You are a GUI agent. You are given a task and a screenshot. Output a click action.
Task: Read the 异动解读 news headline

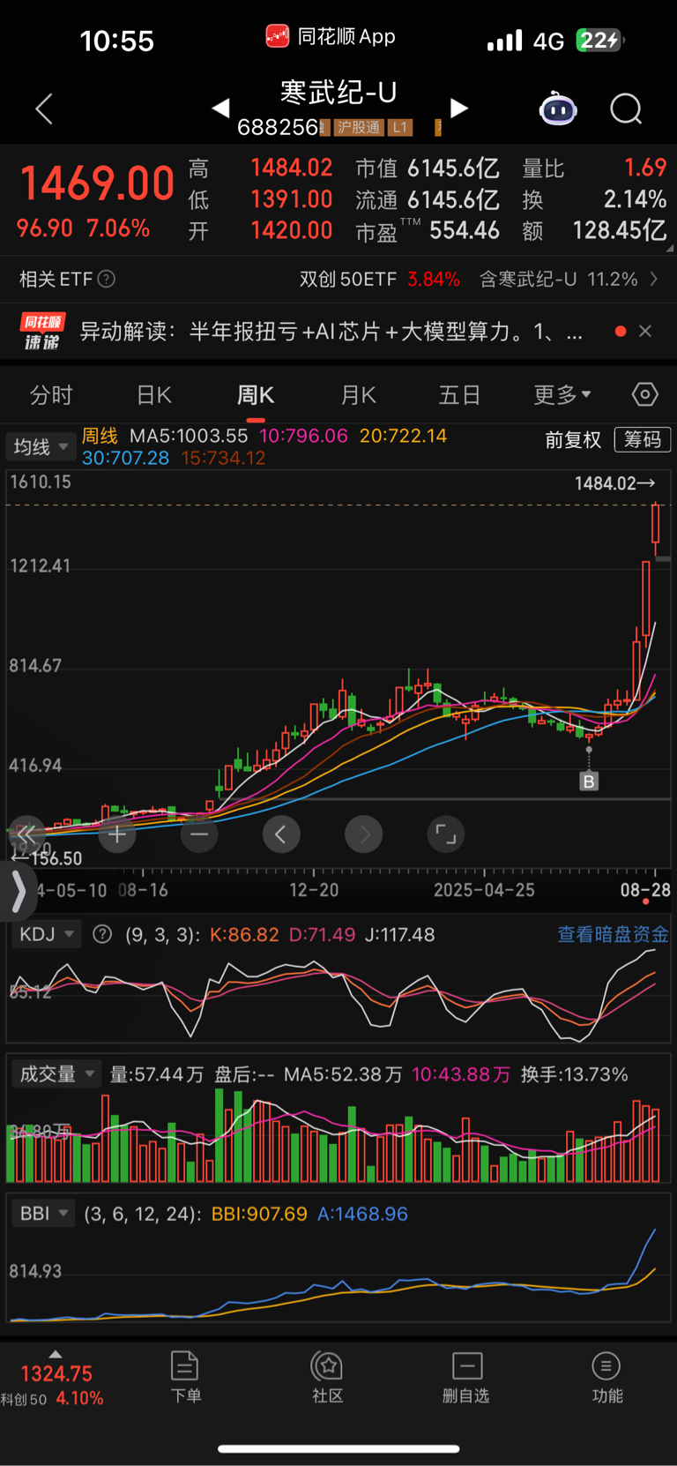331,332
